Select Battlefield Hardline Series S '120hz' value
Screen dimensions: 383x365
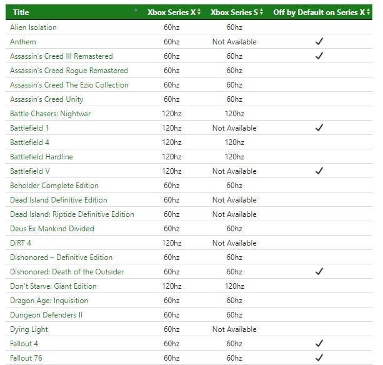[x=234, y=157]
